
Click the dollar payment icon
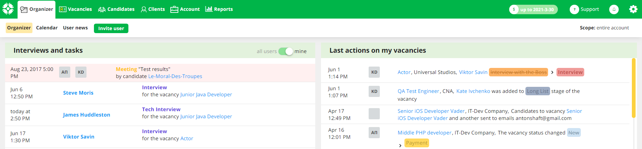coord(514,9)
